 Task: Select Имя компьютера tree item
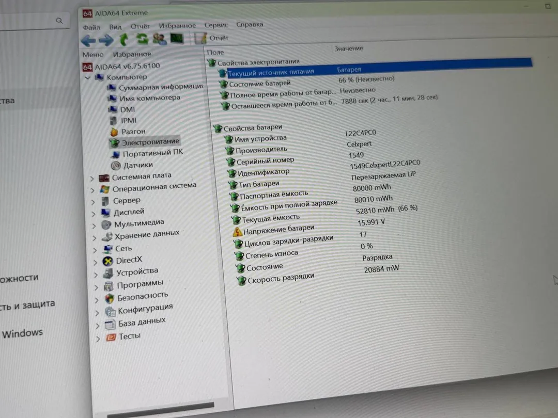click(144, 98)
